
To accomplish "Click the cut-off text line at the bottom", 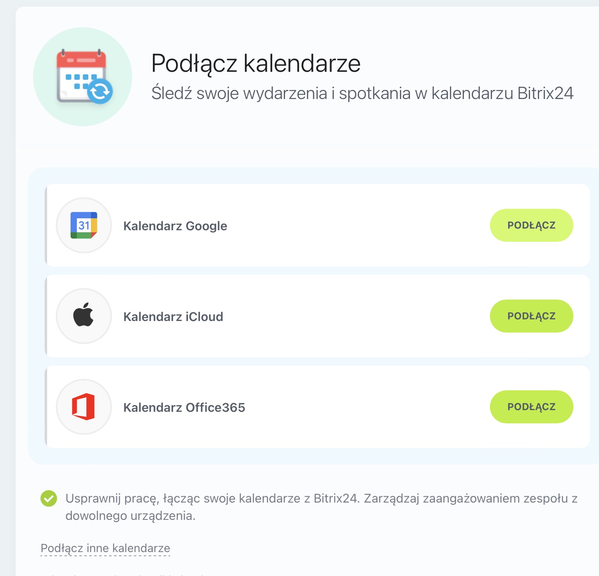I will point(124,574).
